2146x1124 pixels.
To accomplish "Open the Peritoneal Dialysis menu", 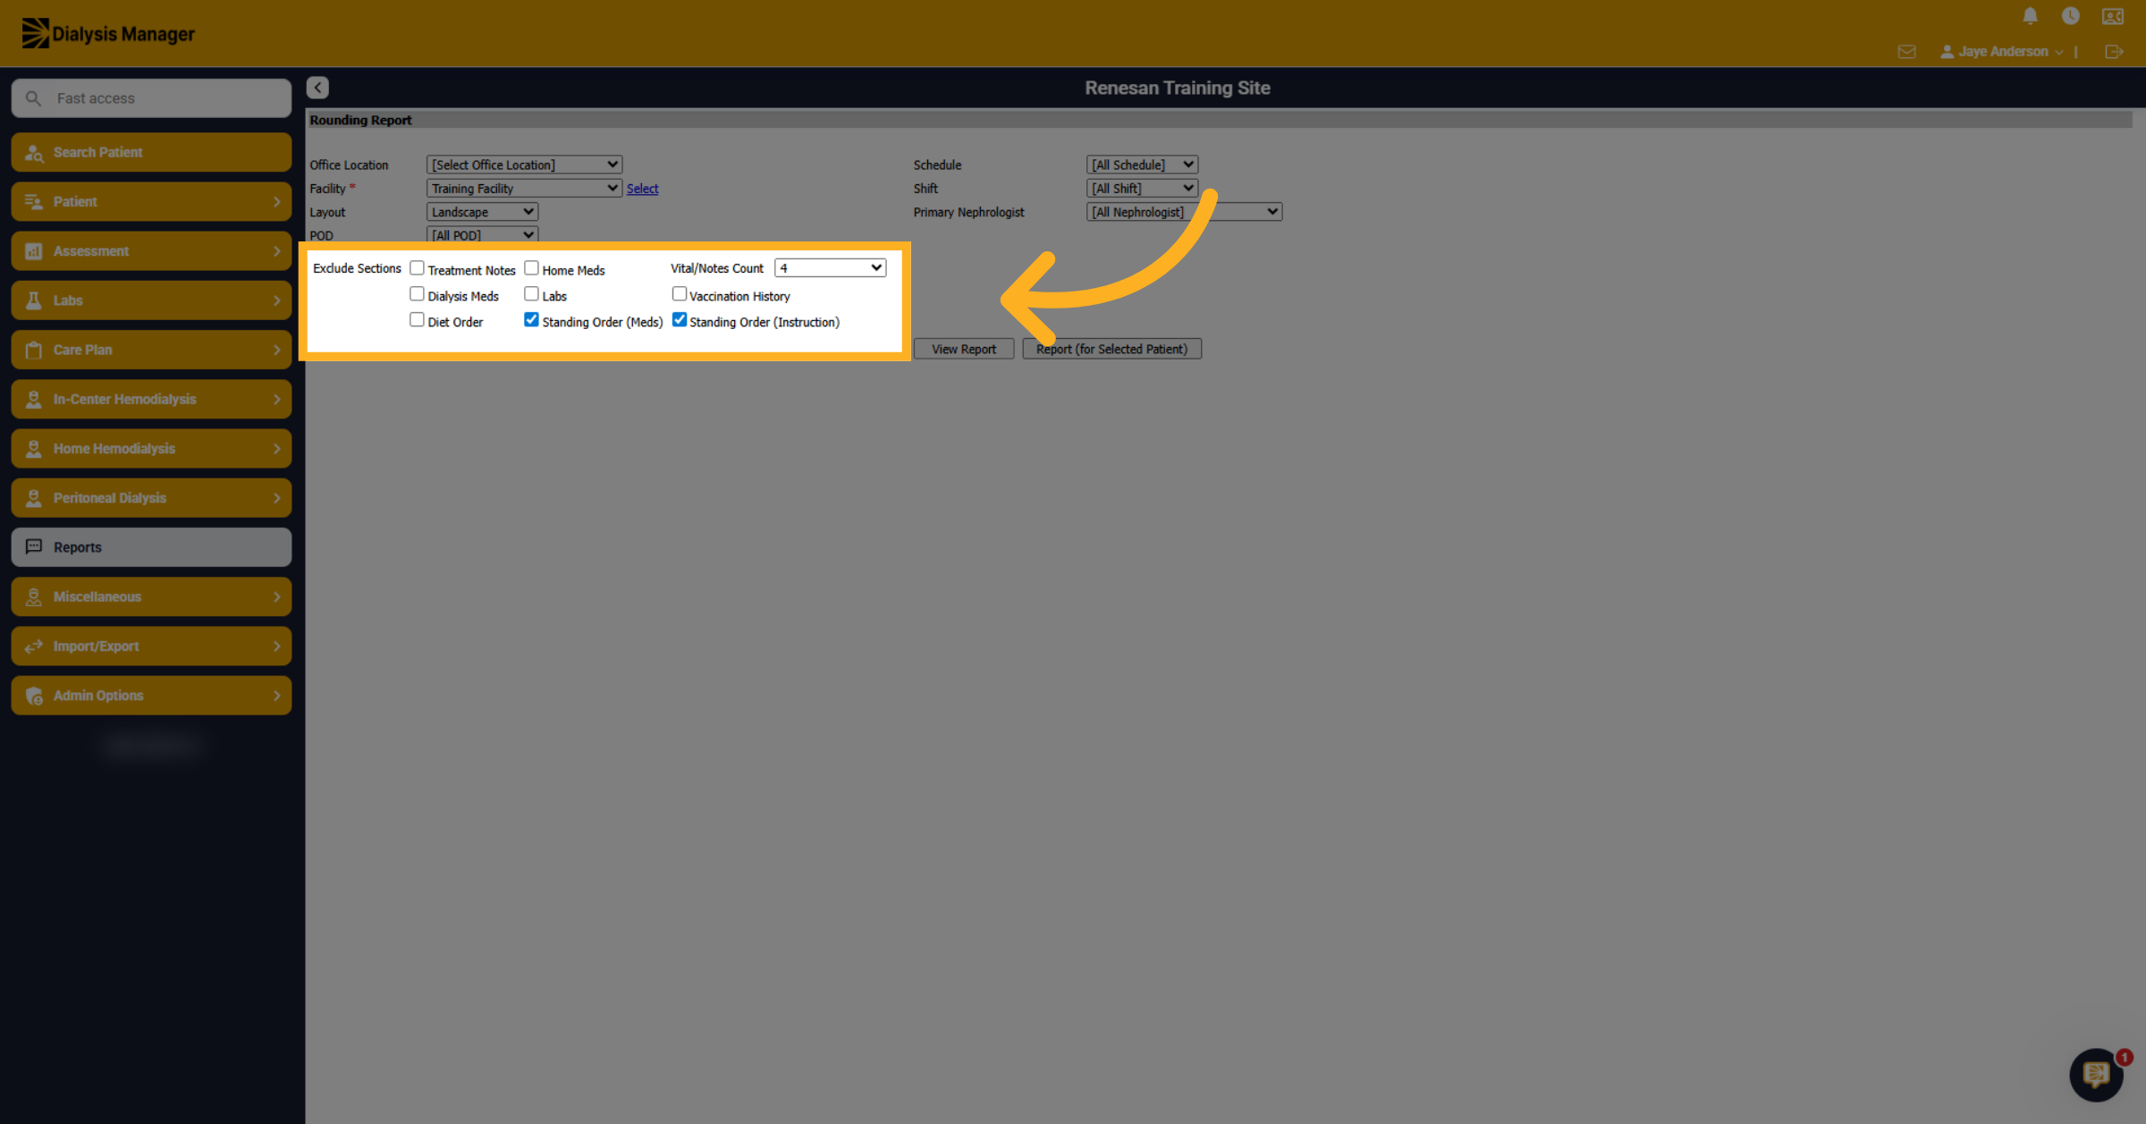I will [x=151, y=498].
